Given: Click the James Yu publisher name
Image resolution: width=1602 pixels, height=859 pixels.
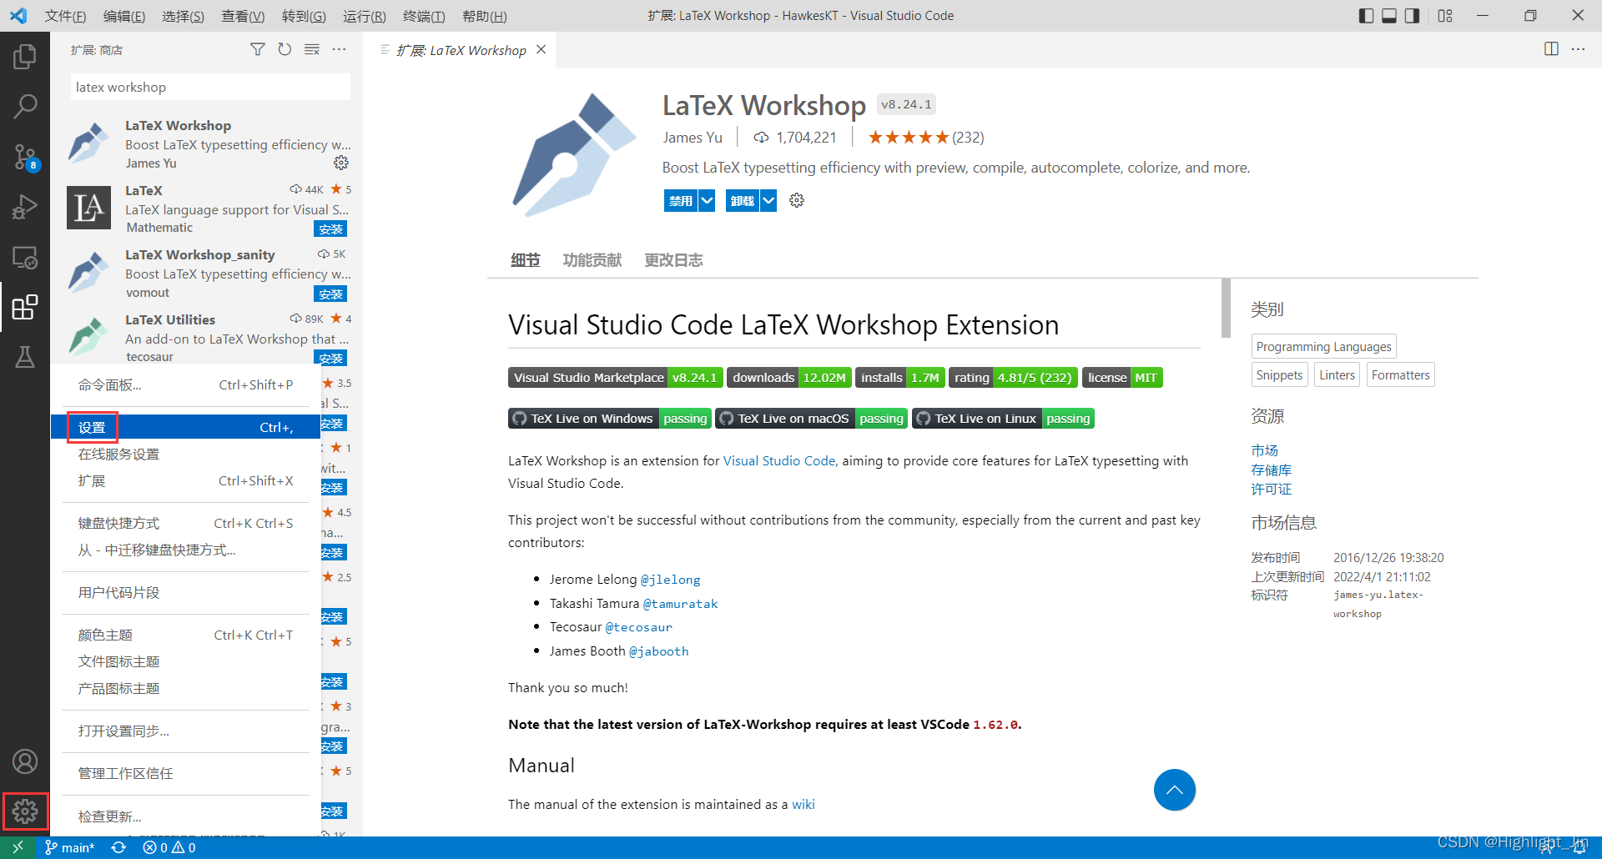Looking at the screenshot, I should (693, 138).
